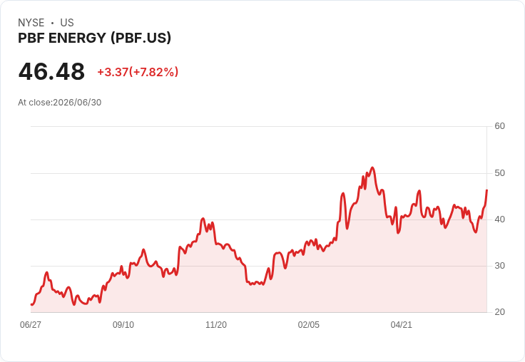525x362 pixels.
Task: Click the 60 price axis label
Action: tap(499, 126)
